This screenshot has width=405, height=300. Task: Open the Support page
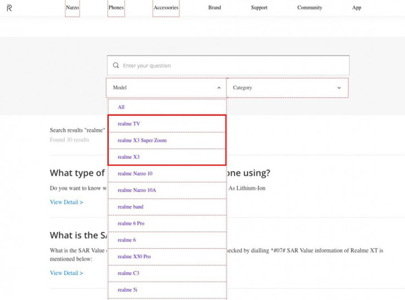[x=259, y=8]
